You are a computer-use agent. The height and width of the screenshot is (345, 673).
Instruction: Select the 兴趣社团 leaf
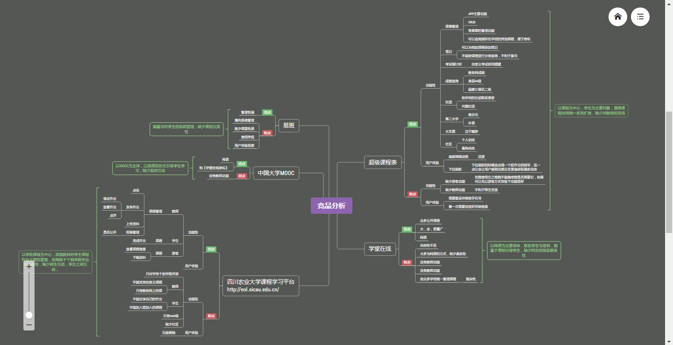point(468,106)
